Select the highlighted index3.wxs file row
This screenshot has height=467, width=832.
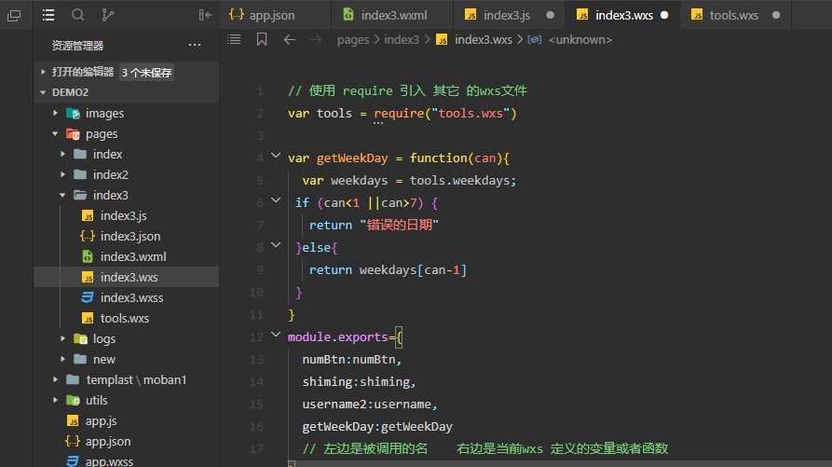tap(127, 277)
